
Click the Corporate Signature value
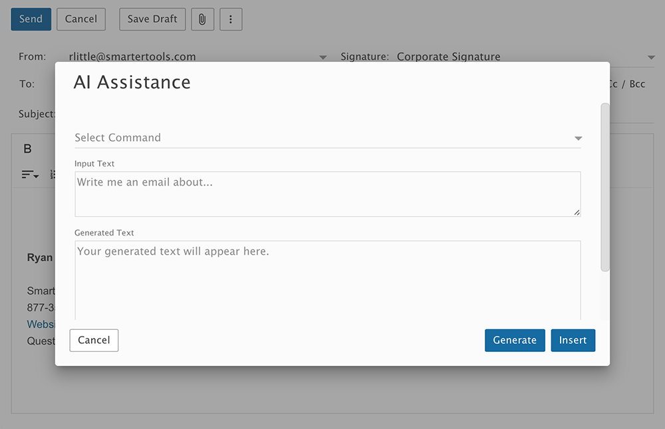click(449, 57)
